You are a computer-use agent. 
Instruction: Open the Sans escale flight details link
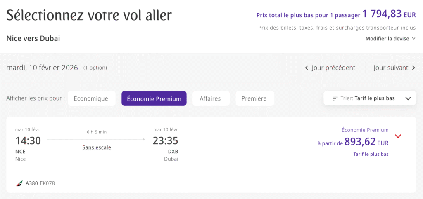(x=97, y=147)
